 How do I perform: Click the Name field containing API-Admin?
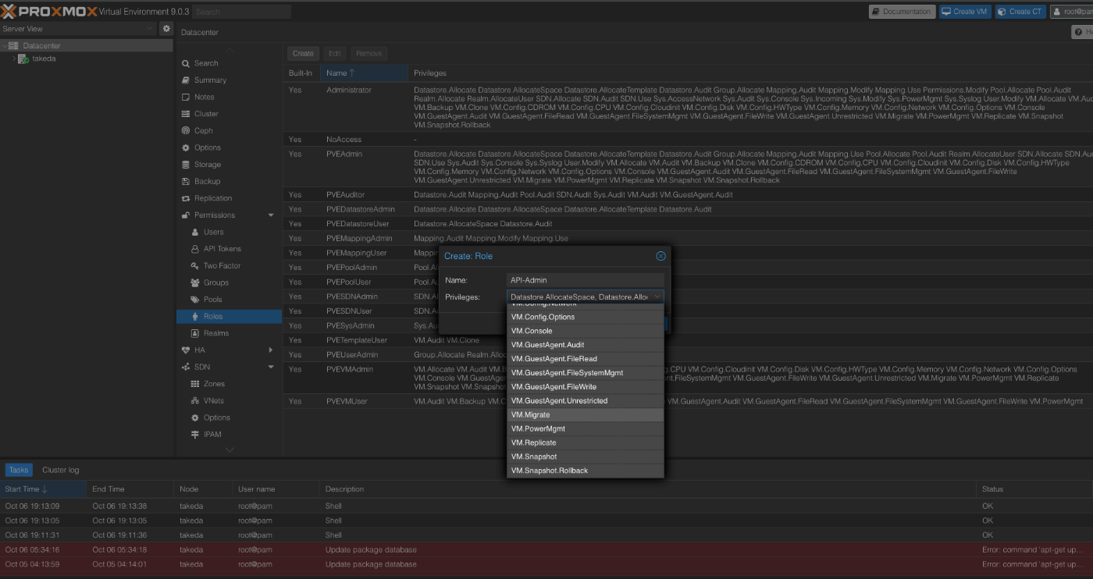pyautogui.click(x=586, y=280)
